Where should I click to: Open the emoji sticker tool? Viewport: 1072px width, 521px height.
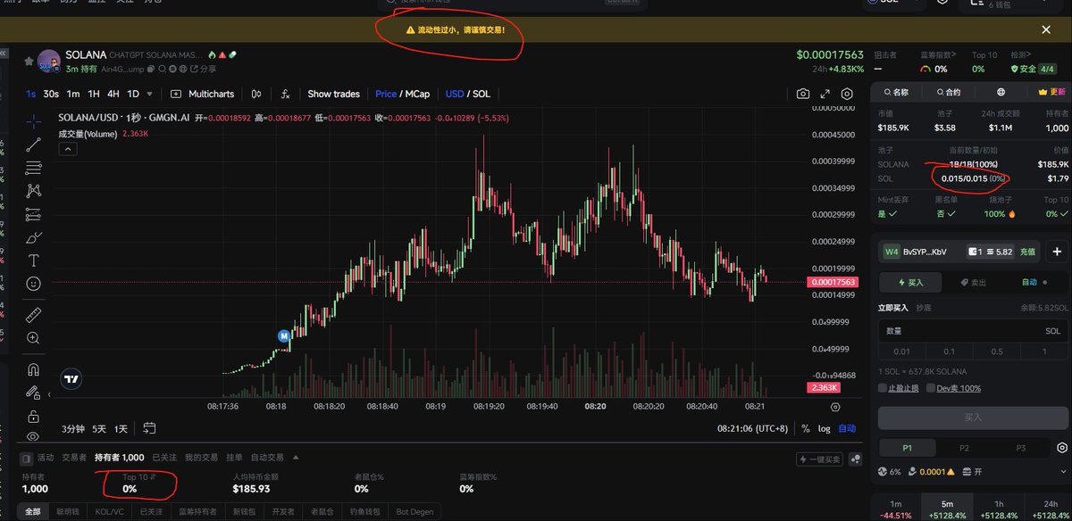(x=34, y=284)
